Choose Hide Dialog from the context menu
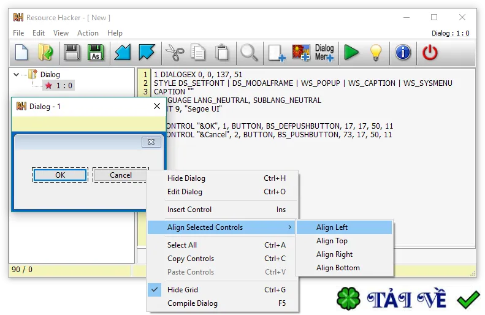This screenshot has width=485, height=315. [x=223, y=178]
